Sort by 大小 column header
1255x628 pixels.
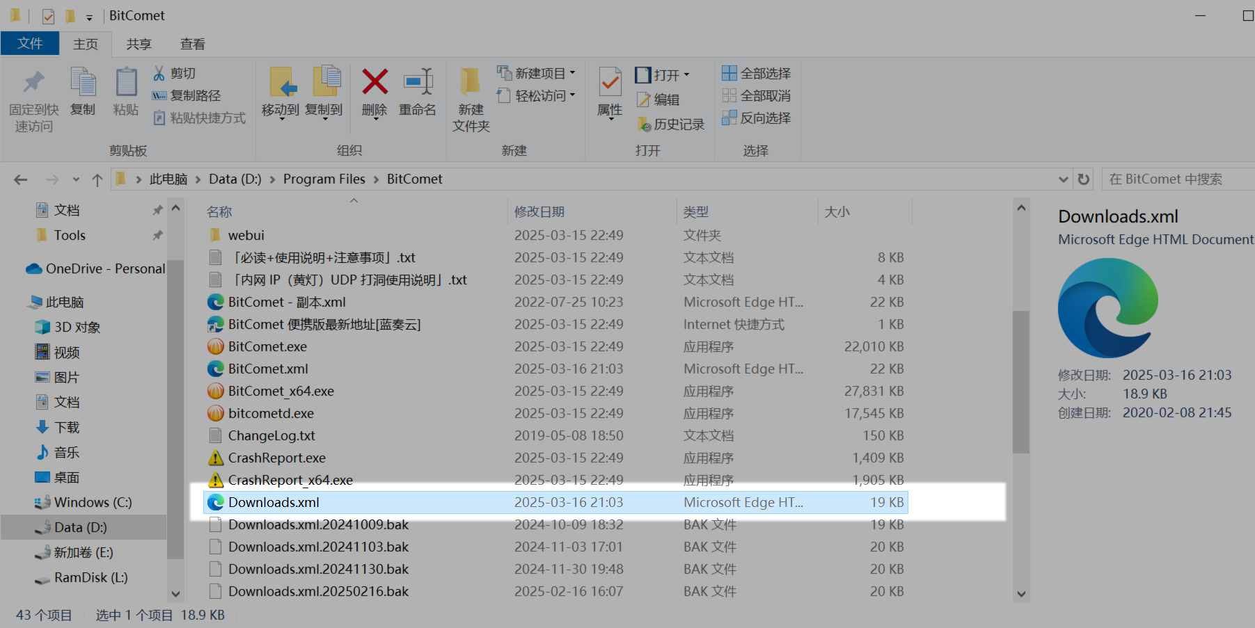tap(837, 211)
